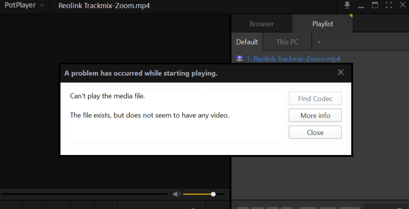Pin the player window on top
This screenshot has width=409, height=209.
(347, 6)
